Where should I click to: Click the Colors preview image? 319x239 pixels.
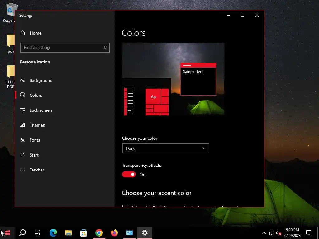tap(173, 79)
